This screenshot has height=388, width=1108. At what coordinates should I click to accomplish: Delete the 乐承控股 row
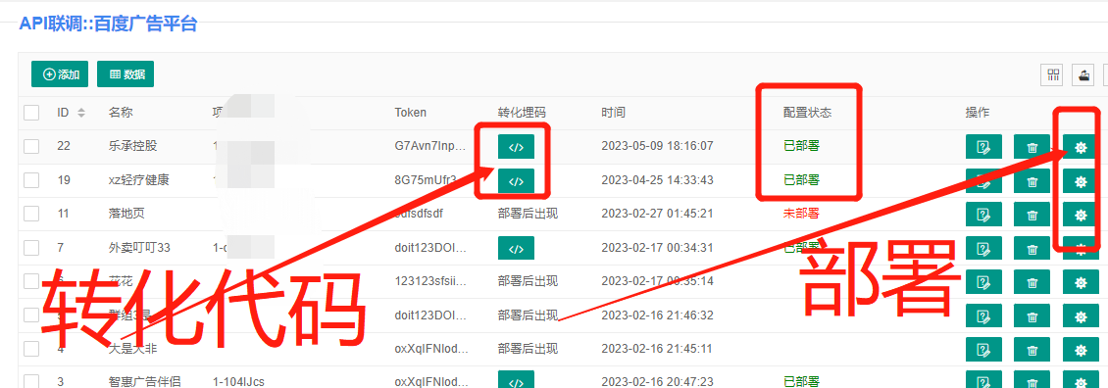click(x=1032, y=147)
